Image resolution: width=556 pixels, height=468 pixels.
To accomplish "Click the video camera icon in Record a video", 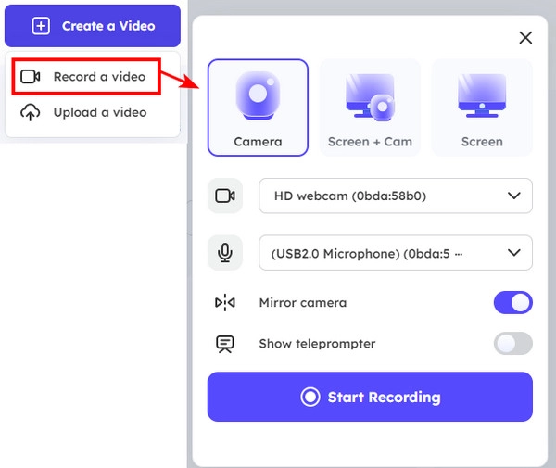I will point(31,76).
